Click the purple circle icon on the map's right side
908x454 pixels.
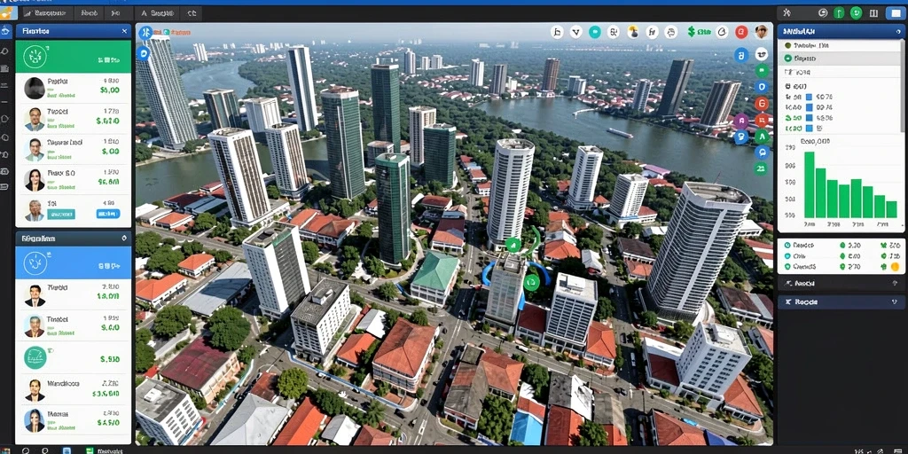(x=741, y=121)
